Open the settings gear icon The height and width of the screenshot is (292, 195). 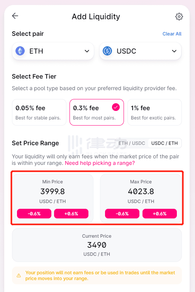point(179,17)
